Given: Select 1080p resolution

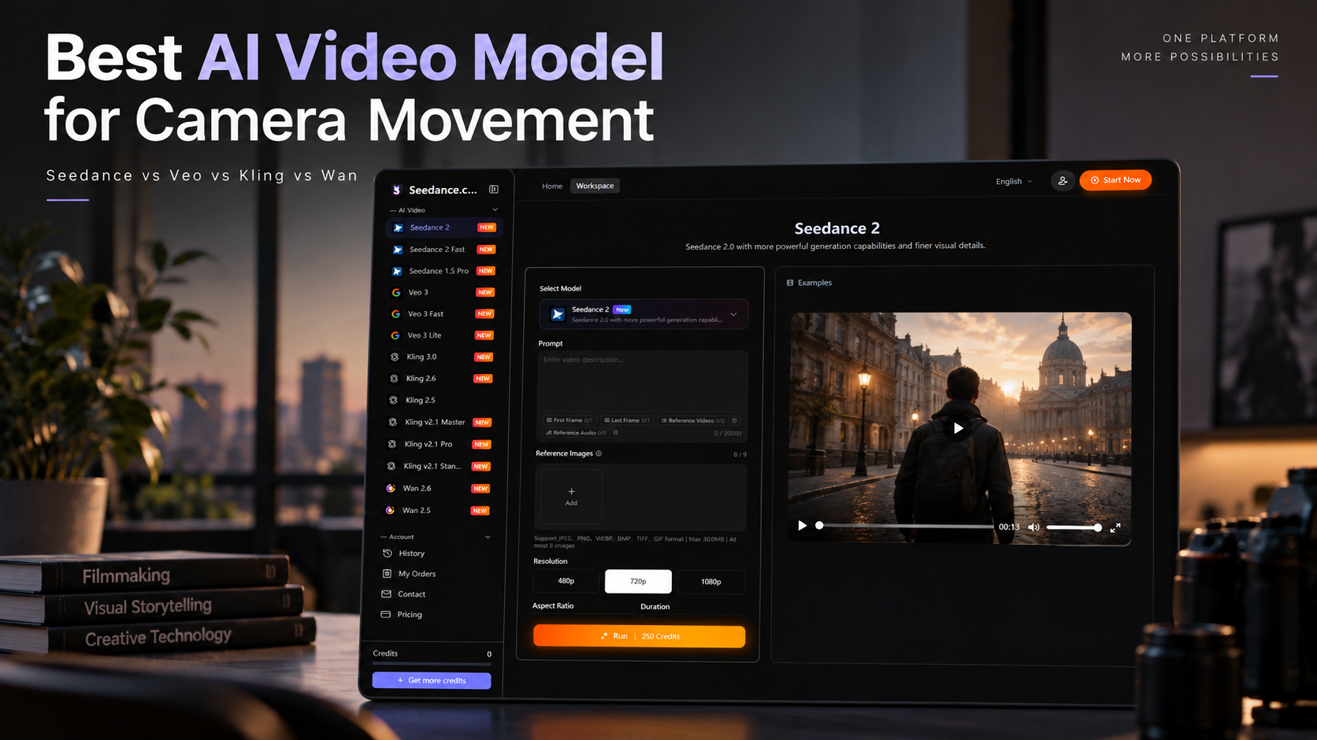Looking at the screenshot, I should 710,582.
